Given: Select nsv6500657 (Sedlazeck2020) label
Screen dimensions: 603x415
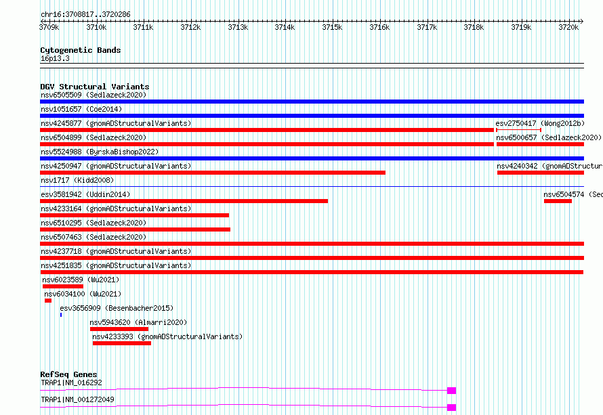Looking at the screenshot, I should point(549,137).
